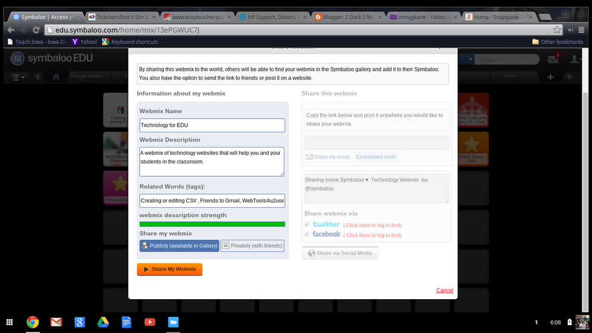Image resolution: width=592 pixels, height=333 pixels.
Task: Close the Symbaloo browser tab
Action: click(78, 18)
